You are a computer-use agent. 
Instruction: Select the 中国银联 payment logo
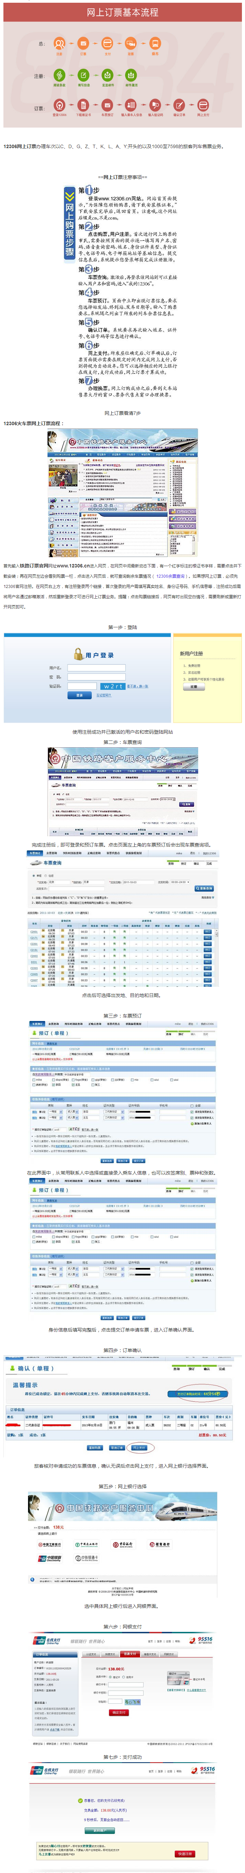[50, 1559]
